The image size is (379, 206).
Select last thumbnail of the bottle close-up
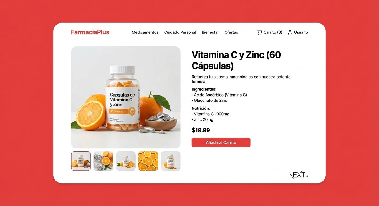coord(171,161)
